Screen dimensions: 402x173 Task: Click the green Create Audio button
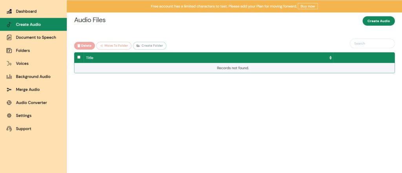tap(378, 21)
